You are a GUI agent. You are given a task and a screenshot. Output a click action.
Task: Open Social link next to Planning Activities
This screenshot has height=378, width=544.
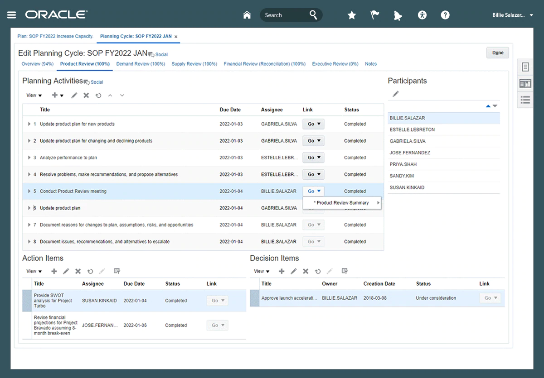97,82
